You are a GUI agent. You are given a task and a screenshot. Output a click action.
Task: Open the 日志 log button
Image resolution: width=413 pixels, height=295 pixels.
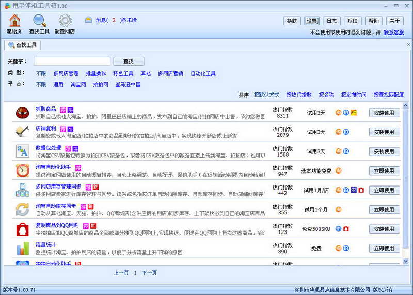pyautogui.click(x=332, y=21)
